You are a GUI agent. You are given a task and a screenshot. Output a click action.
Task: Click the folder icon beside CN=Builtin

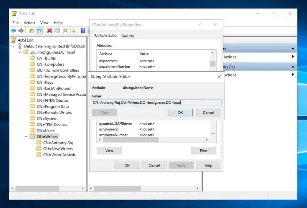pyautogui.click(x=32, y=58)
